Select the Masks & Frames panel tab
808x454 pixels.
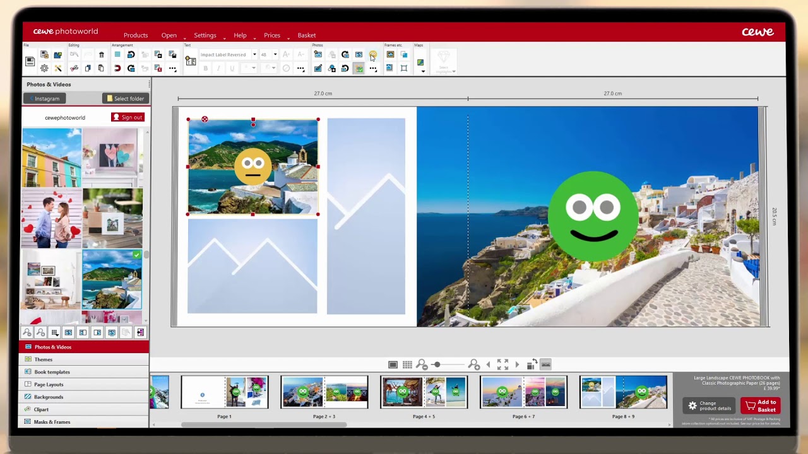pyautogui.click(x=84, y=422)
